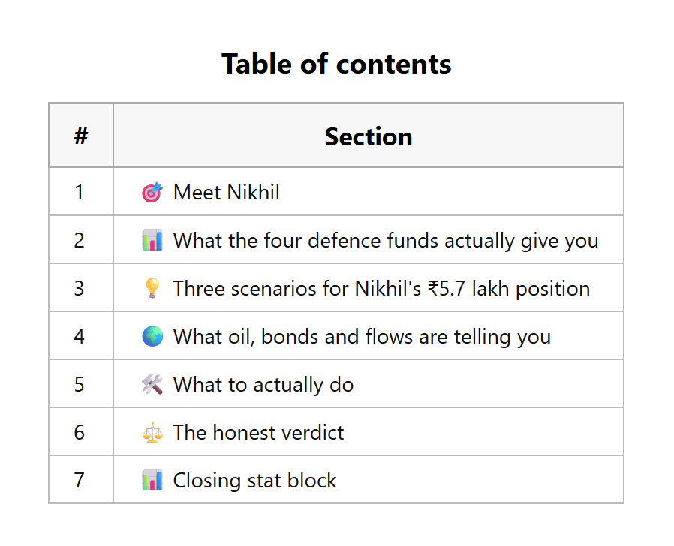
Task: Click the balance scale emoji in row 6
Action: pos(152,432)
